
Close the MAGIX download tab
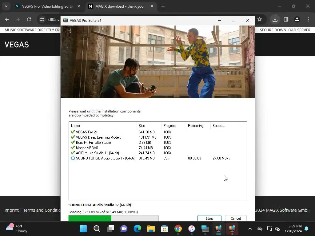pos(152,6)
